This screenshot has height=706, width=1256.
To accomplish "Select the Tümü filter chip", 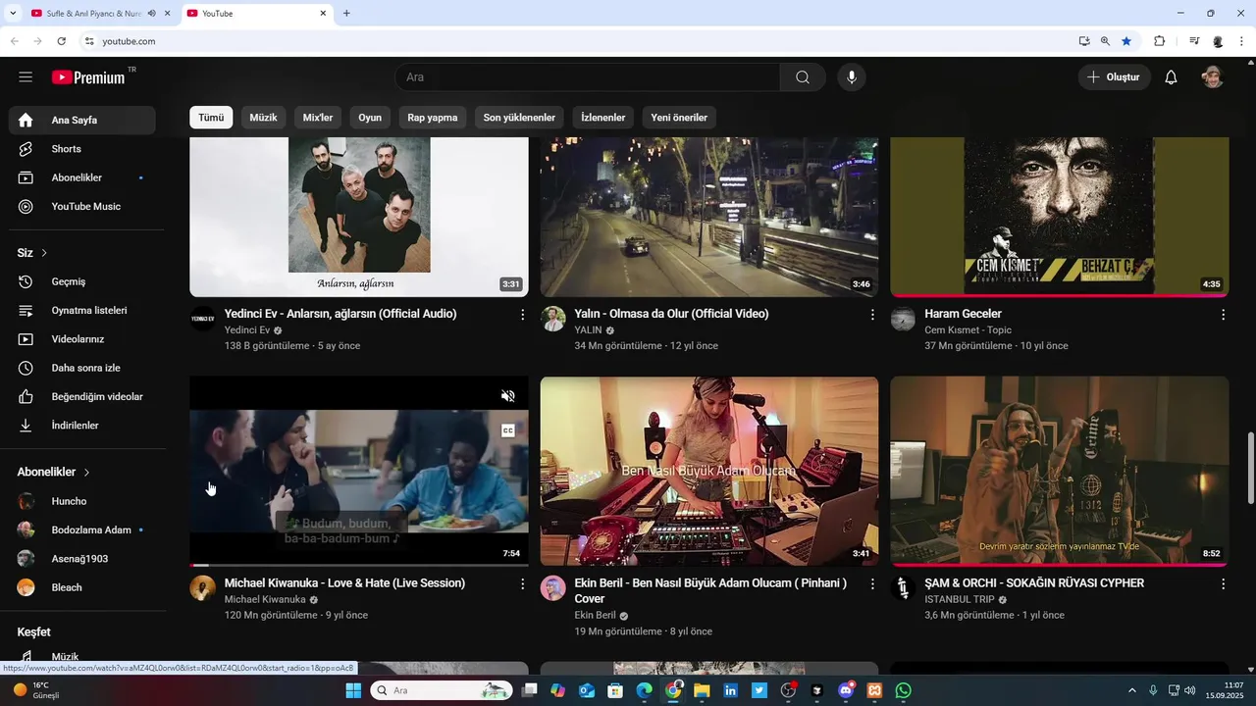I will (x=211, y=118).
